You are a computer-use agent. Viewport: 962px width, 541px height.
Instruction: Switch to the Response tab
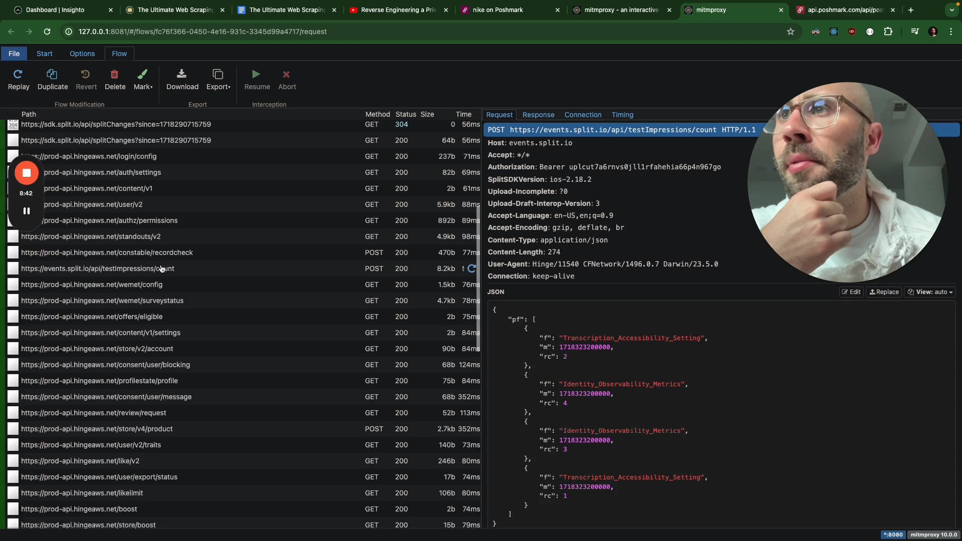pyautogui.click(x=538, y=115)
